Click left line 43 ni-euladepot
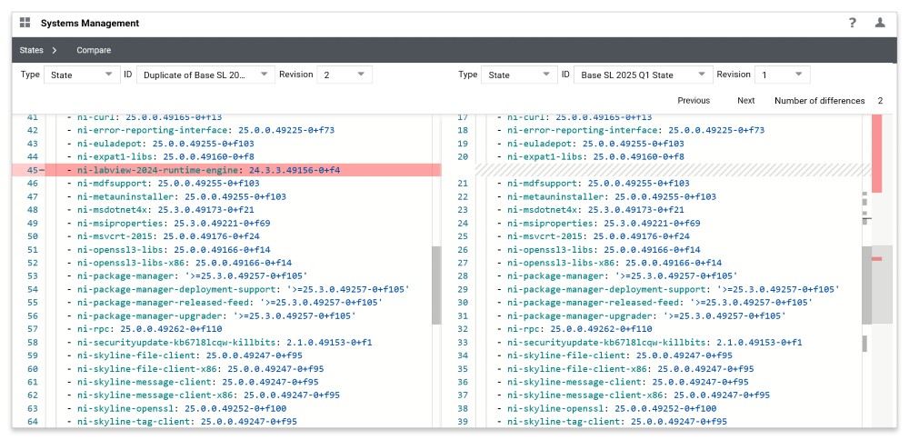 [165, 144]
